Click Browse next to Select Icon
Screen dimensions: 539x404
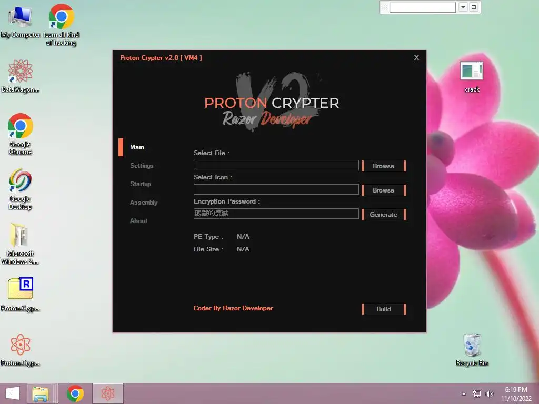coord(384,190)
